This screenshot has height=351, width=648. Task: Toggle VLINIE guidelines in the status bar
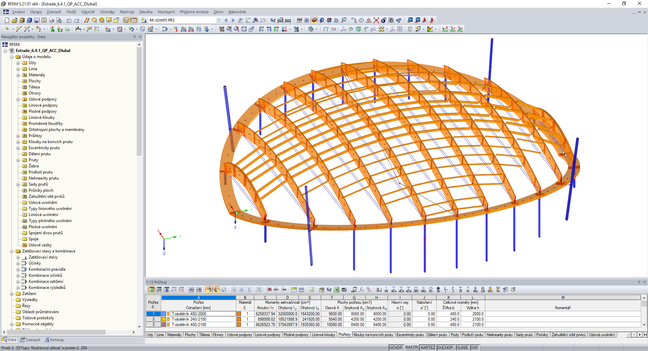pos(462,348)
